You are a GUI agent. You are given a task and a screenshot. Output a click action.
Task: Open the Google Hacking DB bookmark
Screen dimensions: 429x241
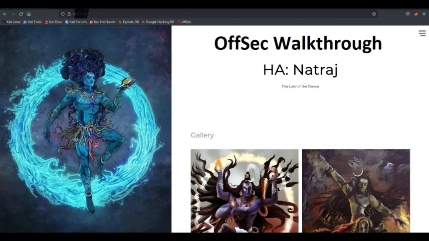[158, 22]
